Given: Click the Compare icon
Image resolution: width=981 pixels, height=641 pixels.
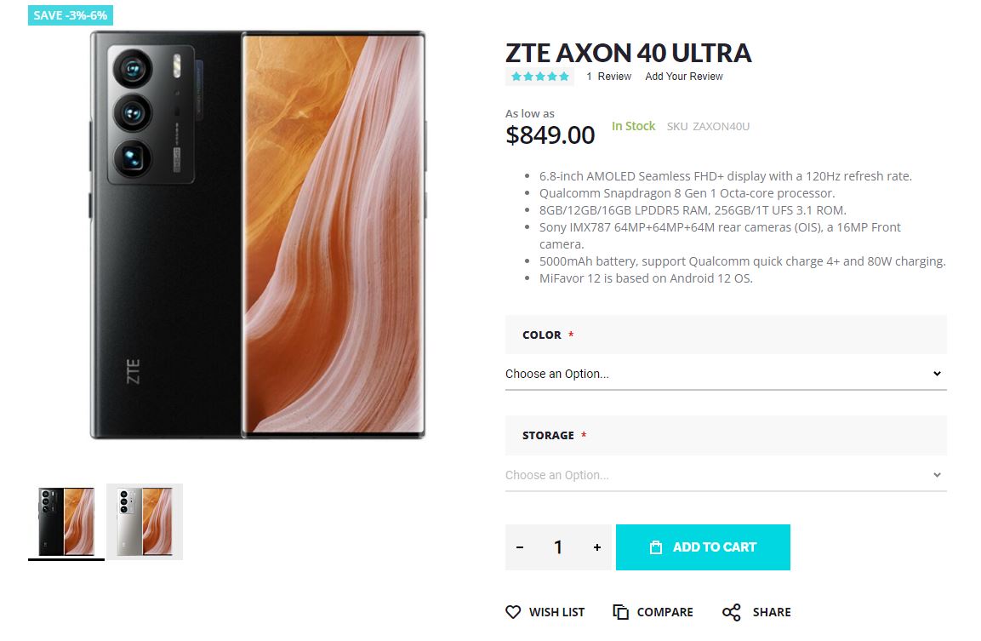Looking at the screenshot, I should coord(620,611).
